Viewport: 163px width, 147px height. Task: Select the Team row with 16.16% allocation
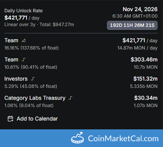click(81, 44)
